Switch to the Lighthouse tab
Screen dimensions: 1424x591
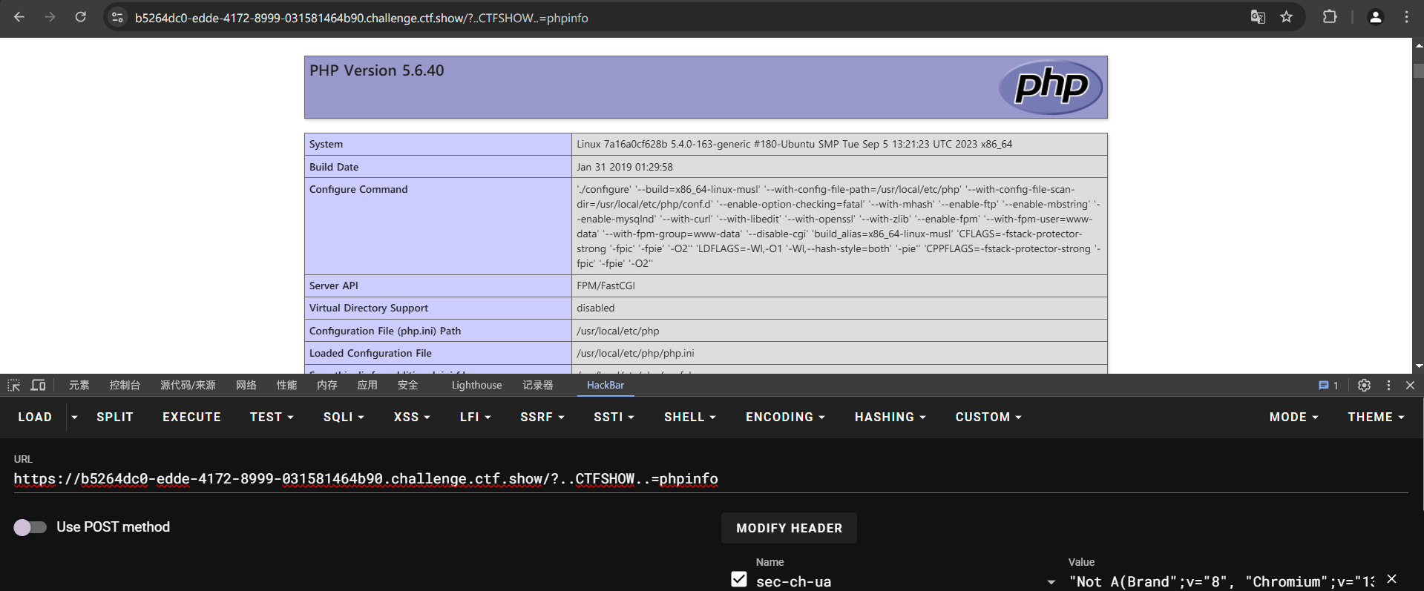(476, 386)
